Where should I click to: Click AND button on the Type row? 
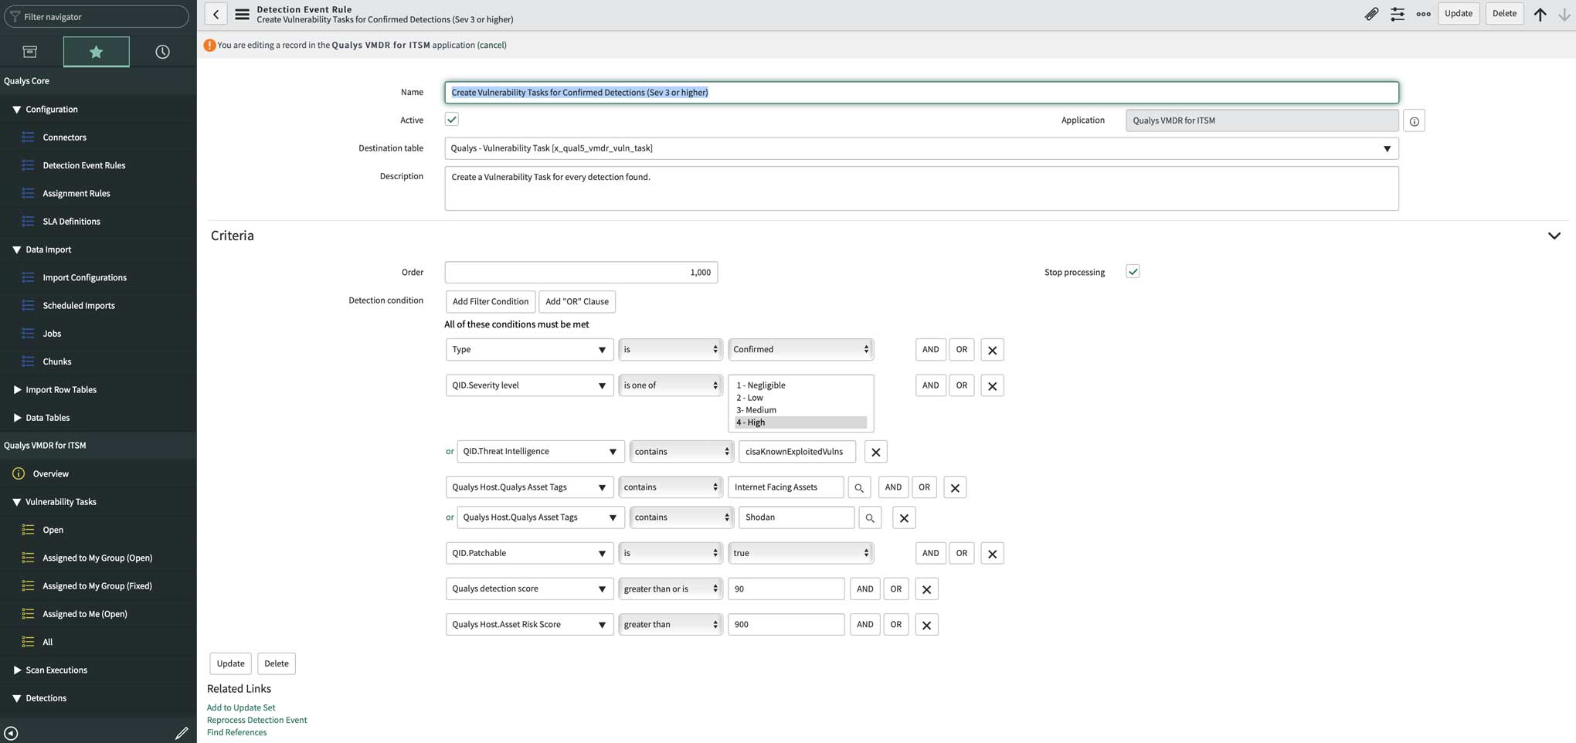(930, 350)
